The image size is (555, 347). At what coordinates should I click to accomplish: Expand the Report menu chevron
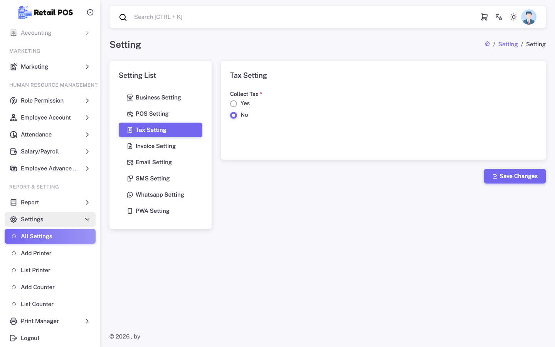[87, 202]
